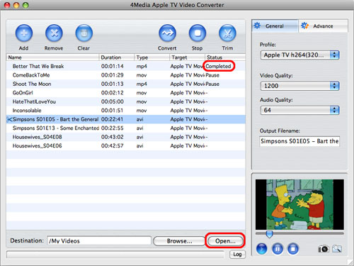
Task: Sort by the Target column header
Action: (187, 57)
